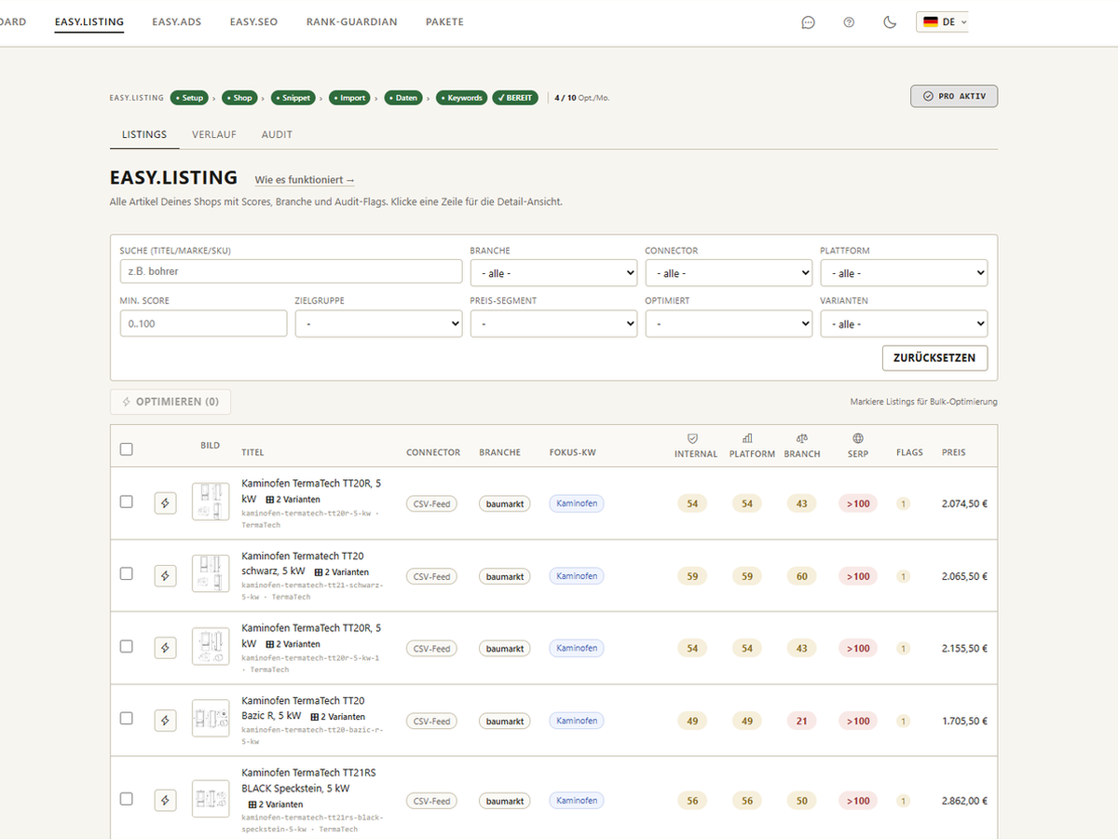Click flag badge in TT20 schwarz row
Screen dimensions: 1118x839
coord(903,576)
